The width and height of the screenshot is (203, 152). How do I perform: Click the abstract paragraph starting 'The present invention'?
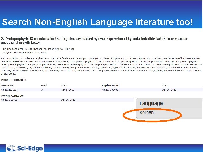pyautogui.click(x=101, y=66)
